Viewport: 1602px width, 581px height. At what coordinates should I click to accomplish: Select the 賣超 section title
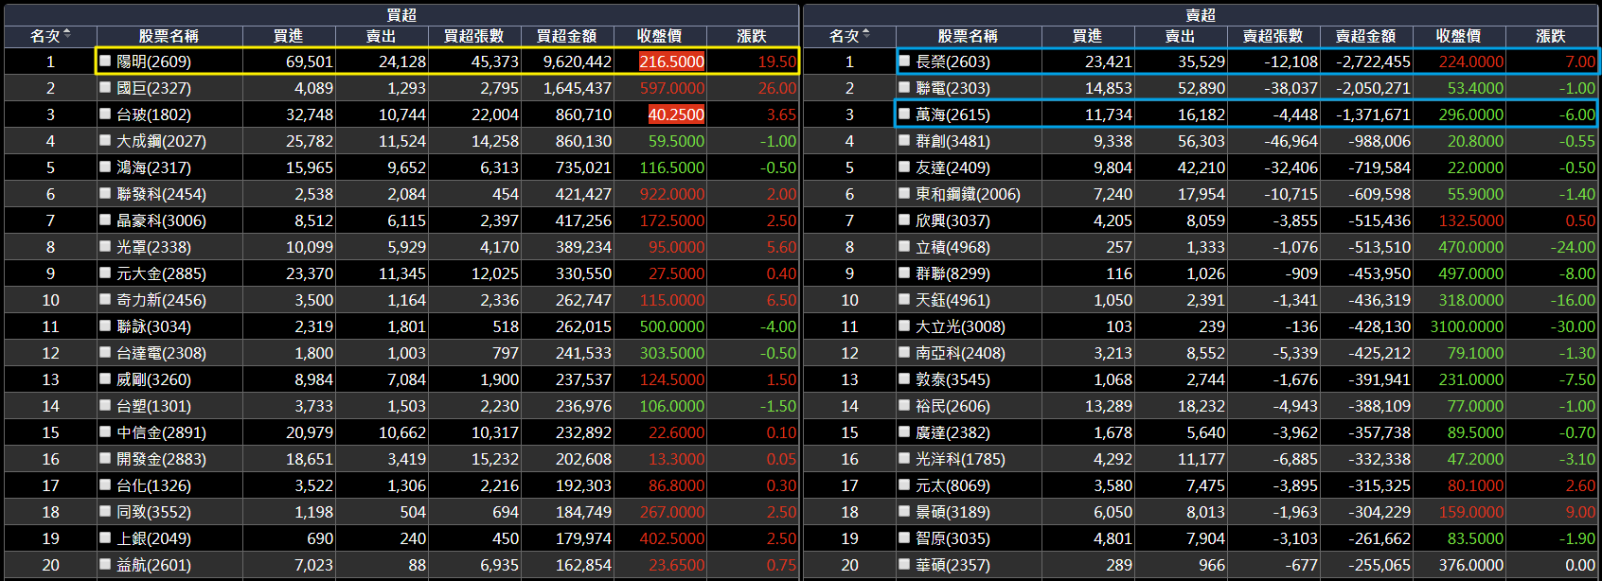click(1201, 15)
